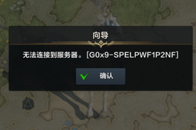This screenshot has height=130, width=196.
Task: Click the closing bracket after P2NF
Action: click(177, 55)
